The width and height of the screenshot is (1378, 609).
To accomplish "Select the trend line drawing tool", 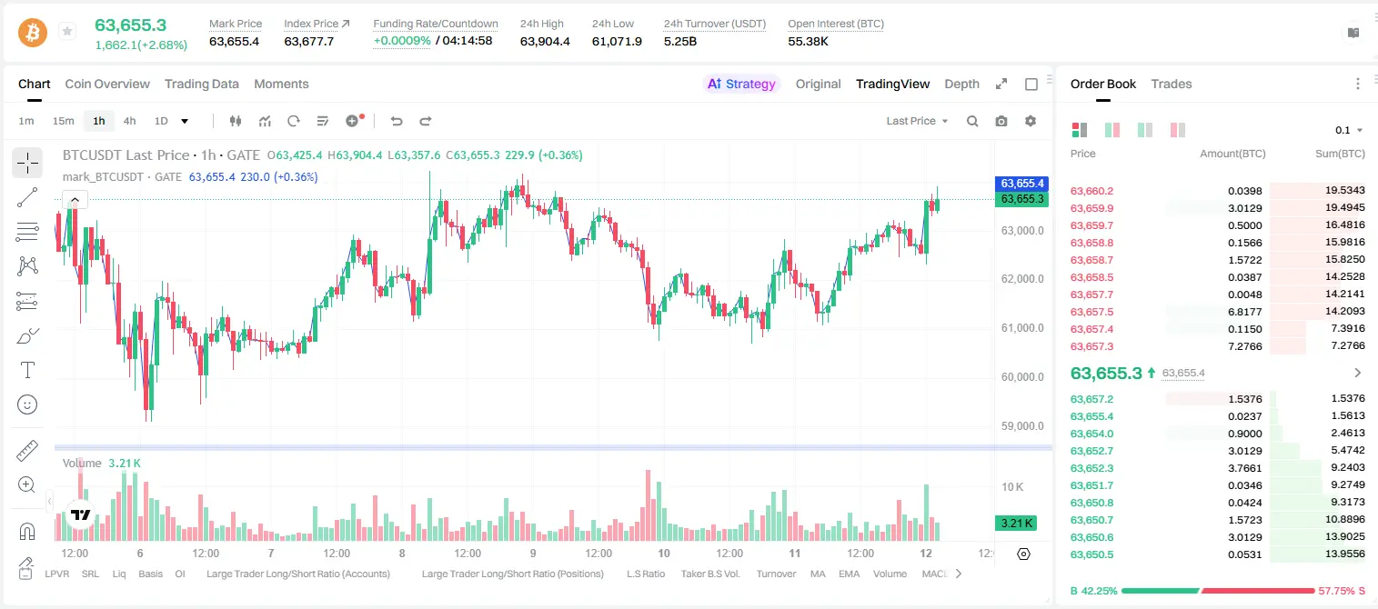I will (27, 197).
